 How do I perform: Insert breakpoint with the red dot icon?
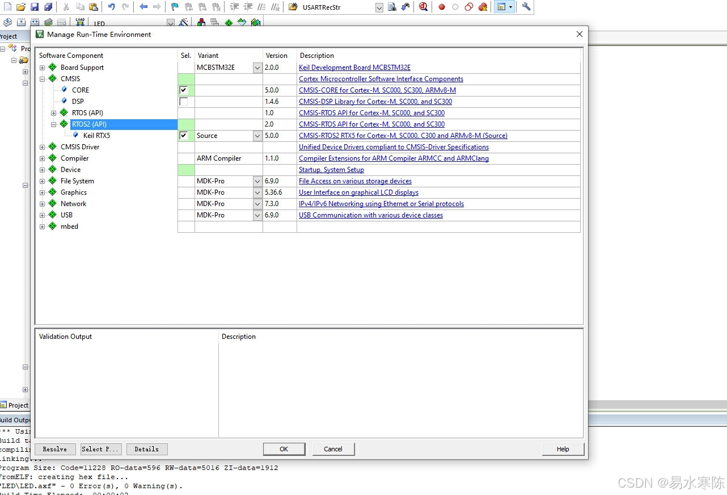442,7
